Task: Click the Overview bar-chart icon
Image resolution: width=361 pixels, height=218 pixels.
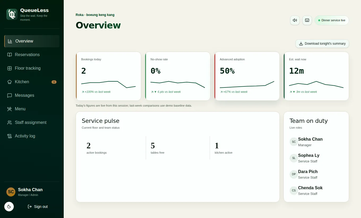Action: [x=10, y=41]
